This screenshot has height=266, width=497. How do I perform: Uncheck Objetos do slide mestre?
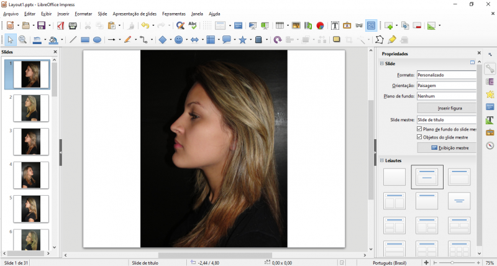[419, 137]
